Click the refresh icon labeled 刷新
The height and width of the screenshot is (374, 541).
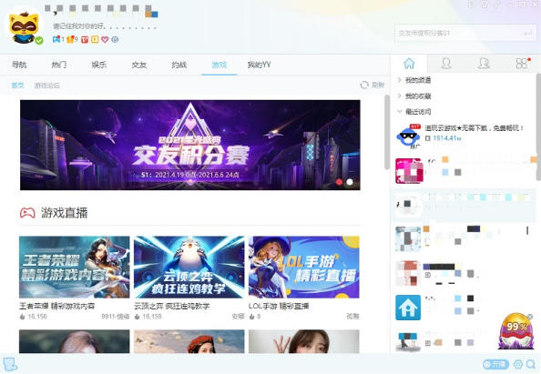pyautogui.click(x=364, y=85)
